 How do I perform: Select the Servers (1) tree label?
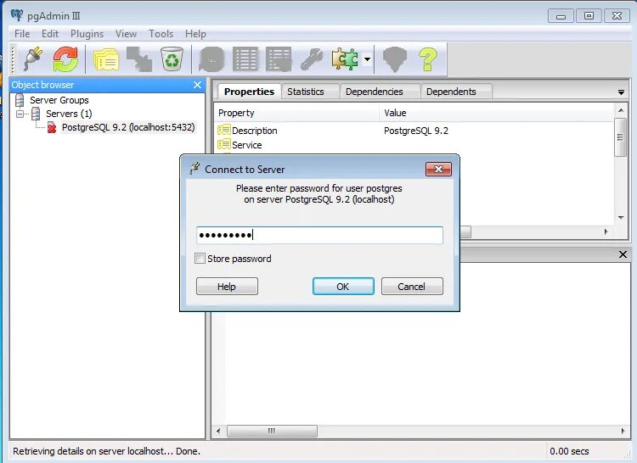pos(69,114)
